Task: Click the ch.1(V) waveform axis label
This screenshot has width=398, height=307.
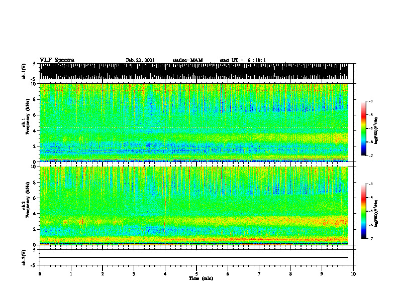Action: [24, 71]
